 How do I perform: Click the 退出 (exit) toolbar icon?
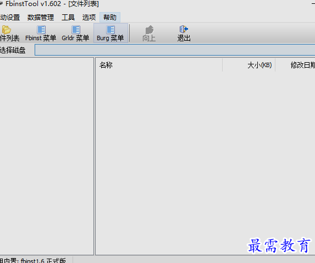tap(184, 29)
